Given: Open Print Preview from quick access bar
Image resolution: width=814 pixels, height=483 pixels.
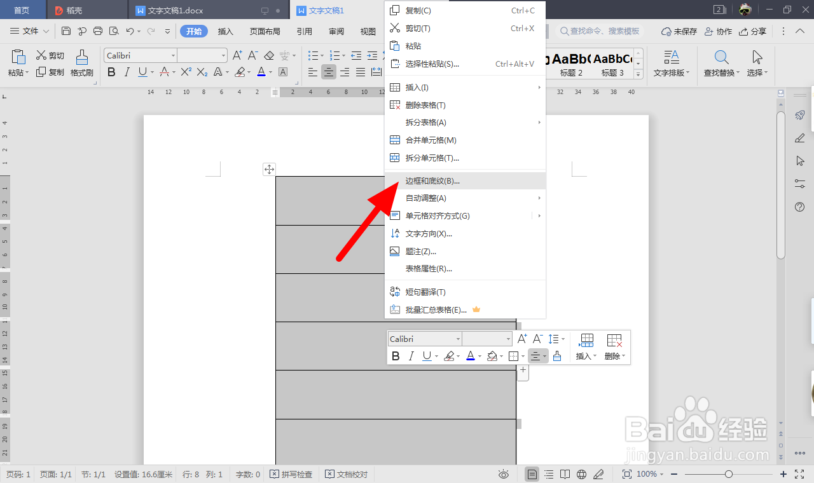Looking at the screenshot, I should [114, 31].
